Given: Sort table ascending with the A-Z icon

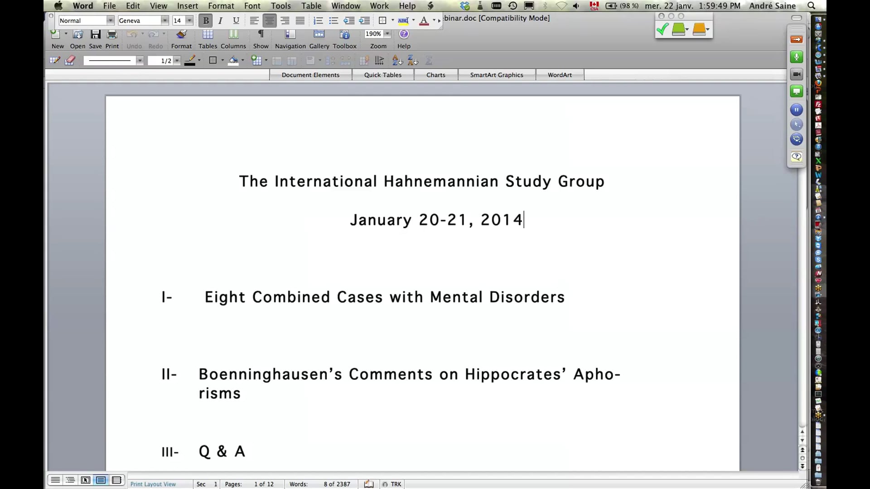Looking at the screenshot, I should (397, 60).
